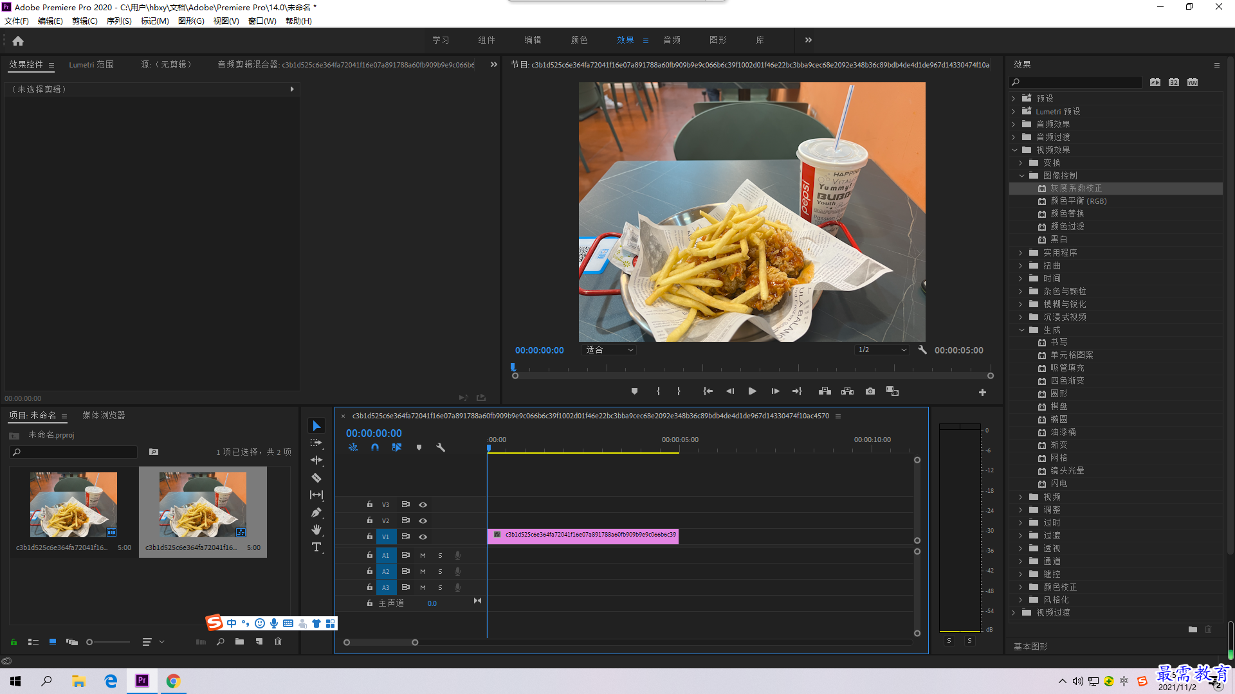1235x694 pixels.
Task: Open the program monitor settings wrench
Action: (x=922, y=350)
